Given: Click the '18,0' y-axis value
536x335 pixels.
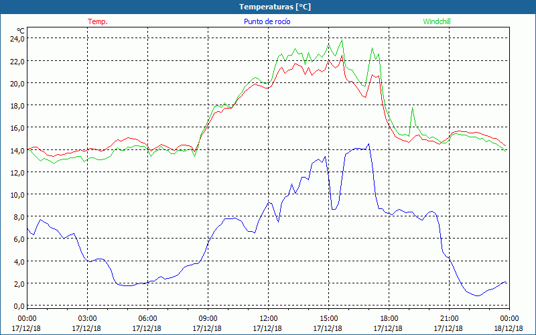Looking at the screenshot, I should coord(17,106).
